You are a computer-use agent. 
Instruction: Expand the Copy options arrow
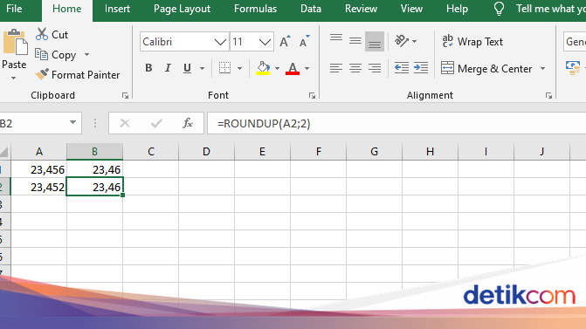[x=87, y=54]
